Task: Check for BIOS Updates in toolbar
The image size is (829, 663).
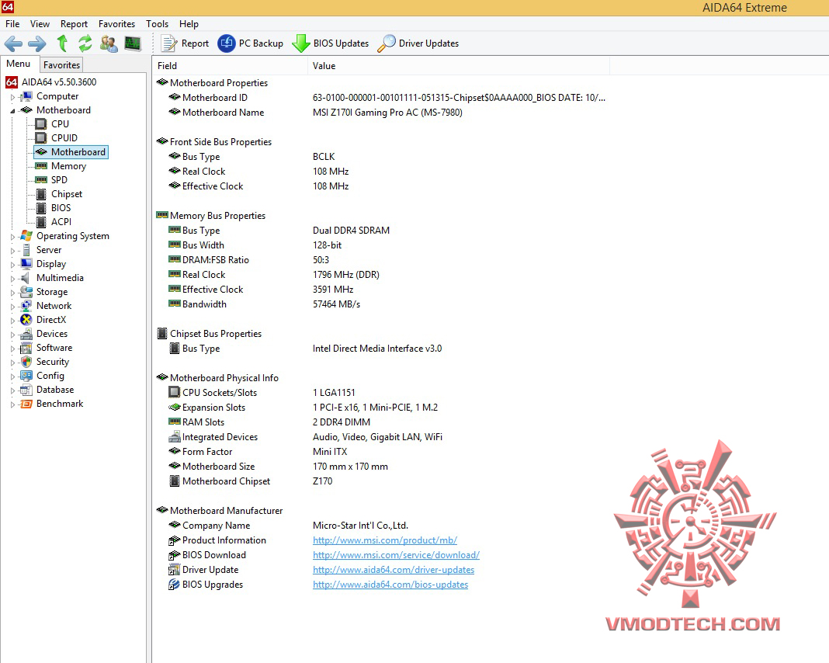Action: pos(330,43)
